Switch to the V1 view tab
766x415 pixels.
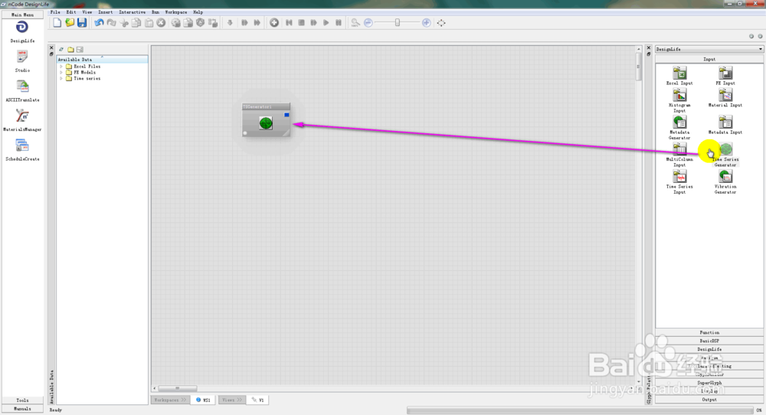(258, 400)
